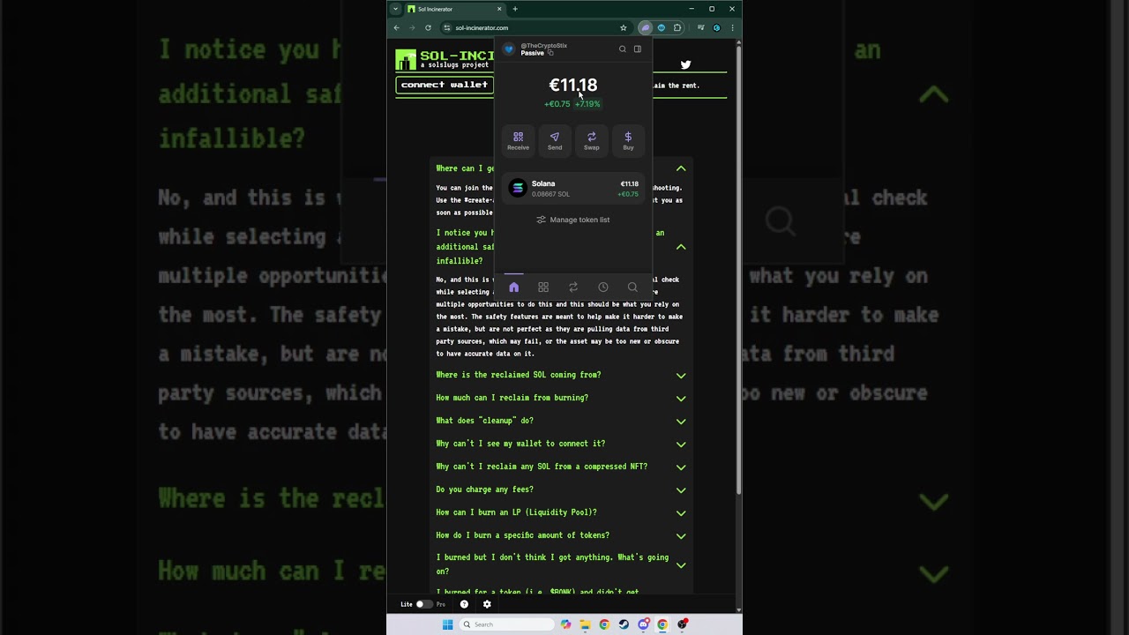1129x635 pixels.
Task: Click the blue round extension icon in the toolbar
Action: (x=662, y=27)
